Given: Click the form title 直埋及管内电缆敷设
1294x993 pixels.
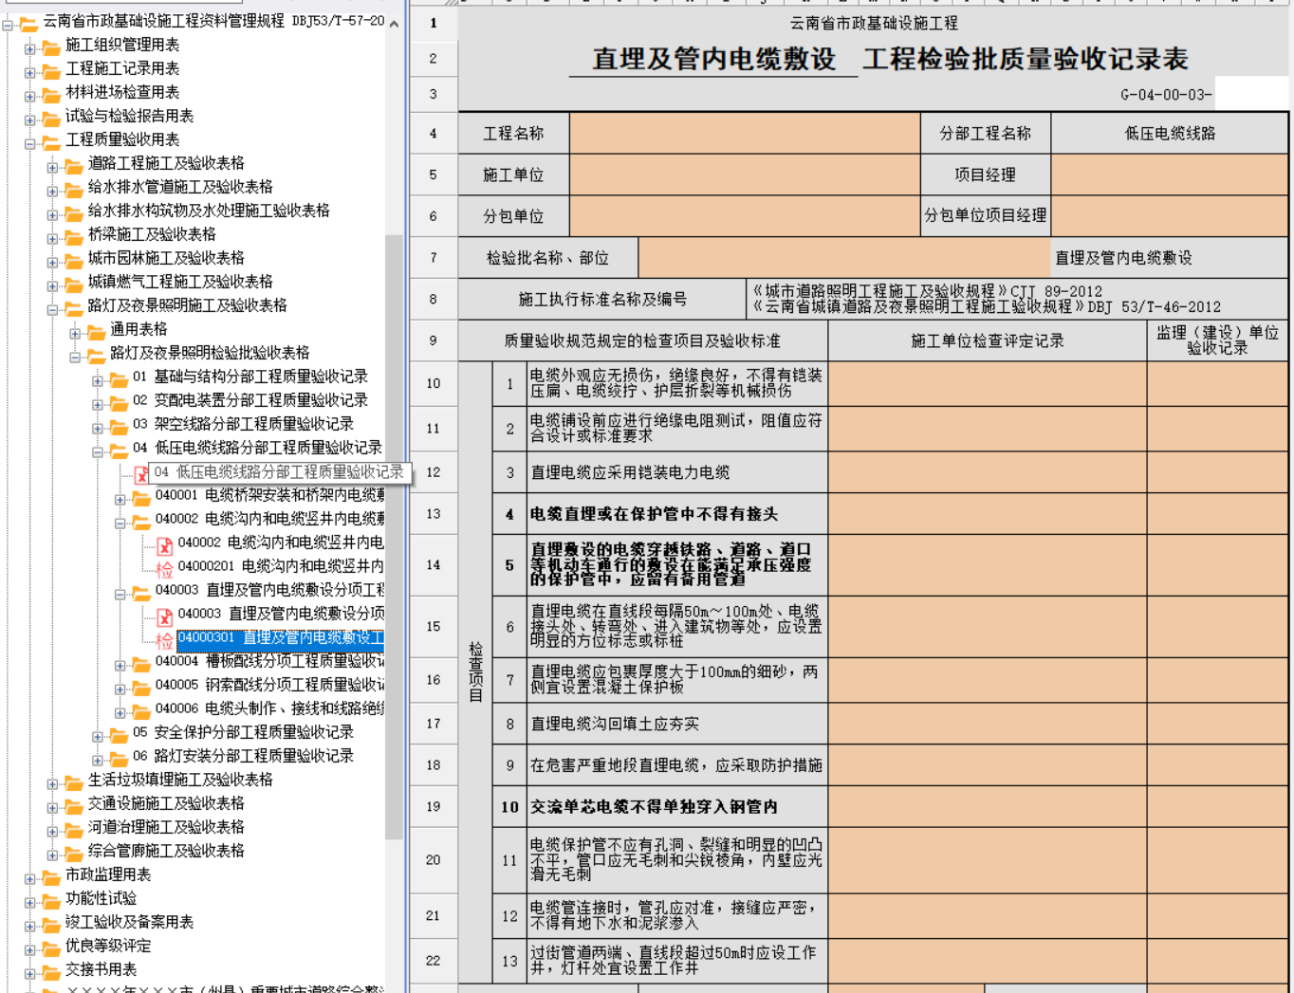Looking at the screenshot, I should (x=714, y=59).
